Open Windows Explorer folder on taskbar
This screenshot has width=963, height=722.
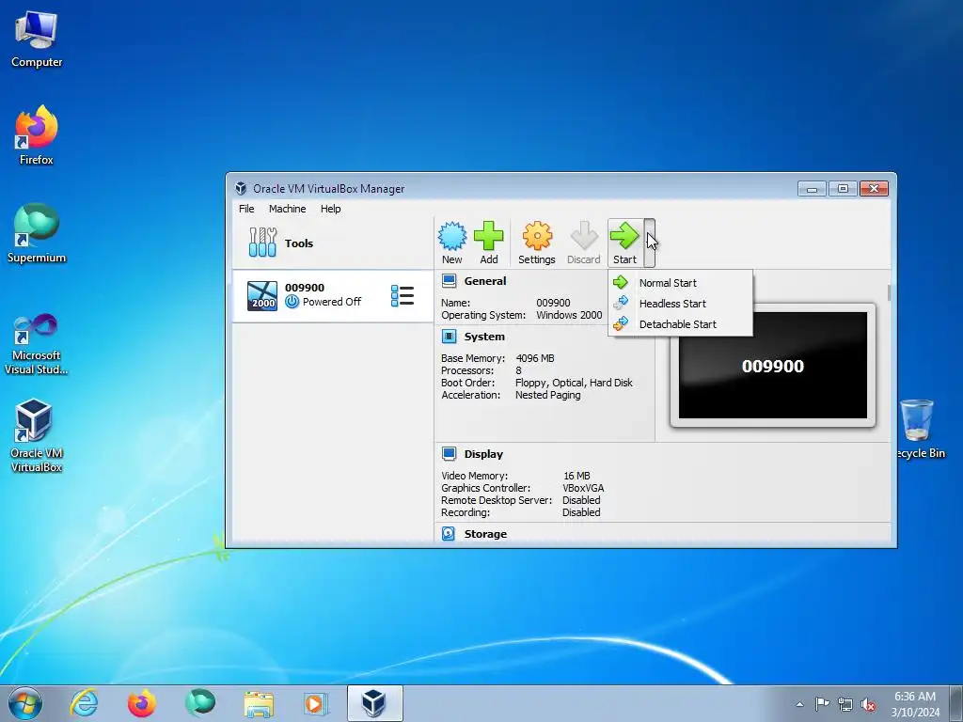[259, 703]
